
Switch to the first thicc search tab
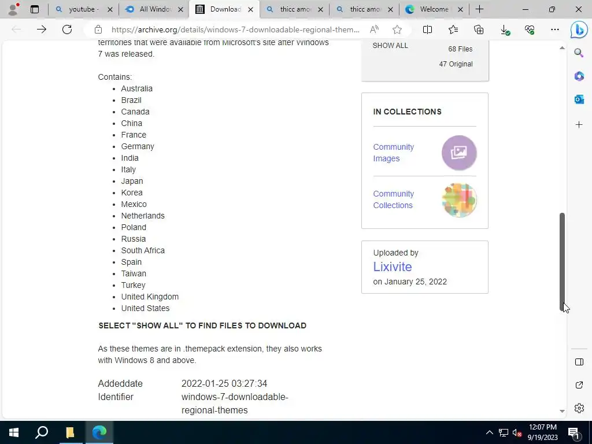pyautogui.click(x=293, y=9)
